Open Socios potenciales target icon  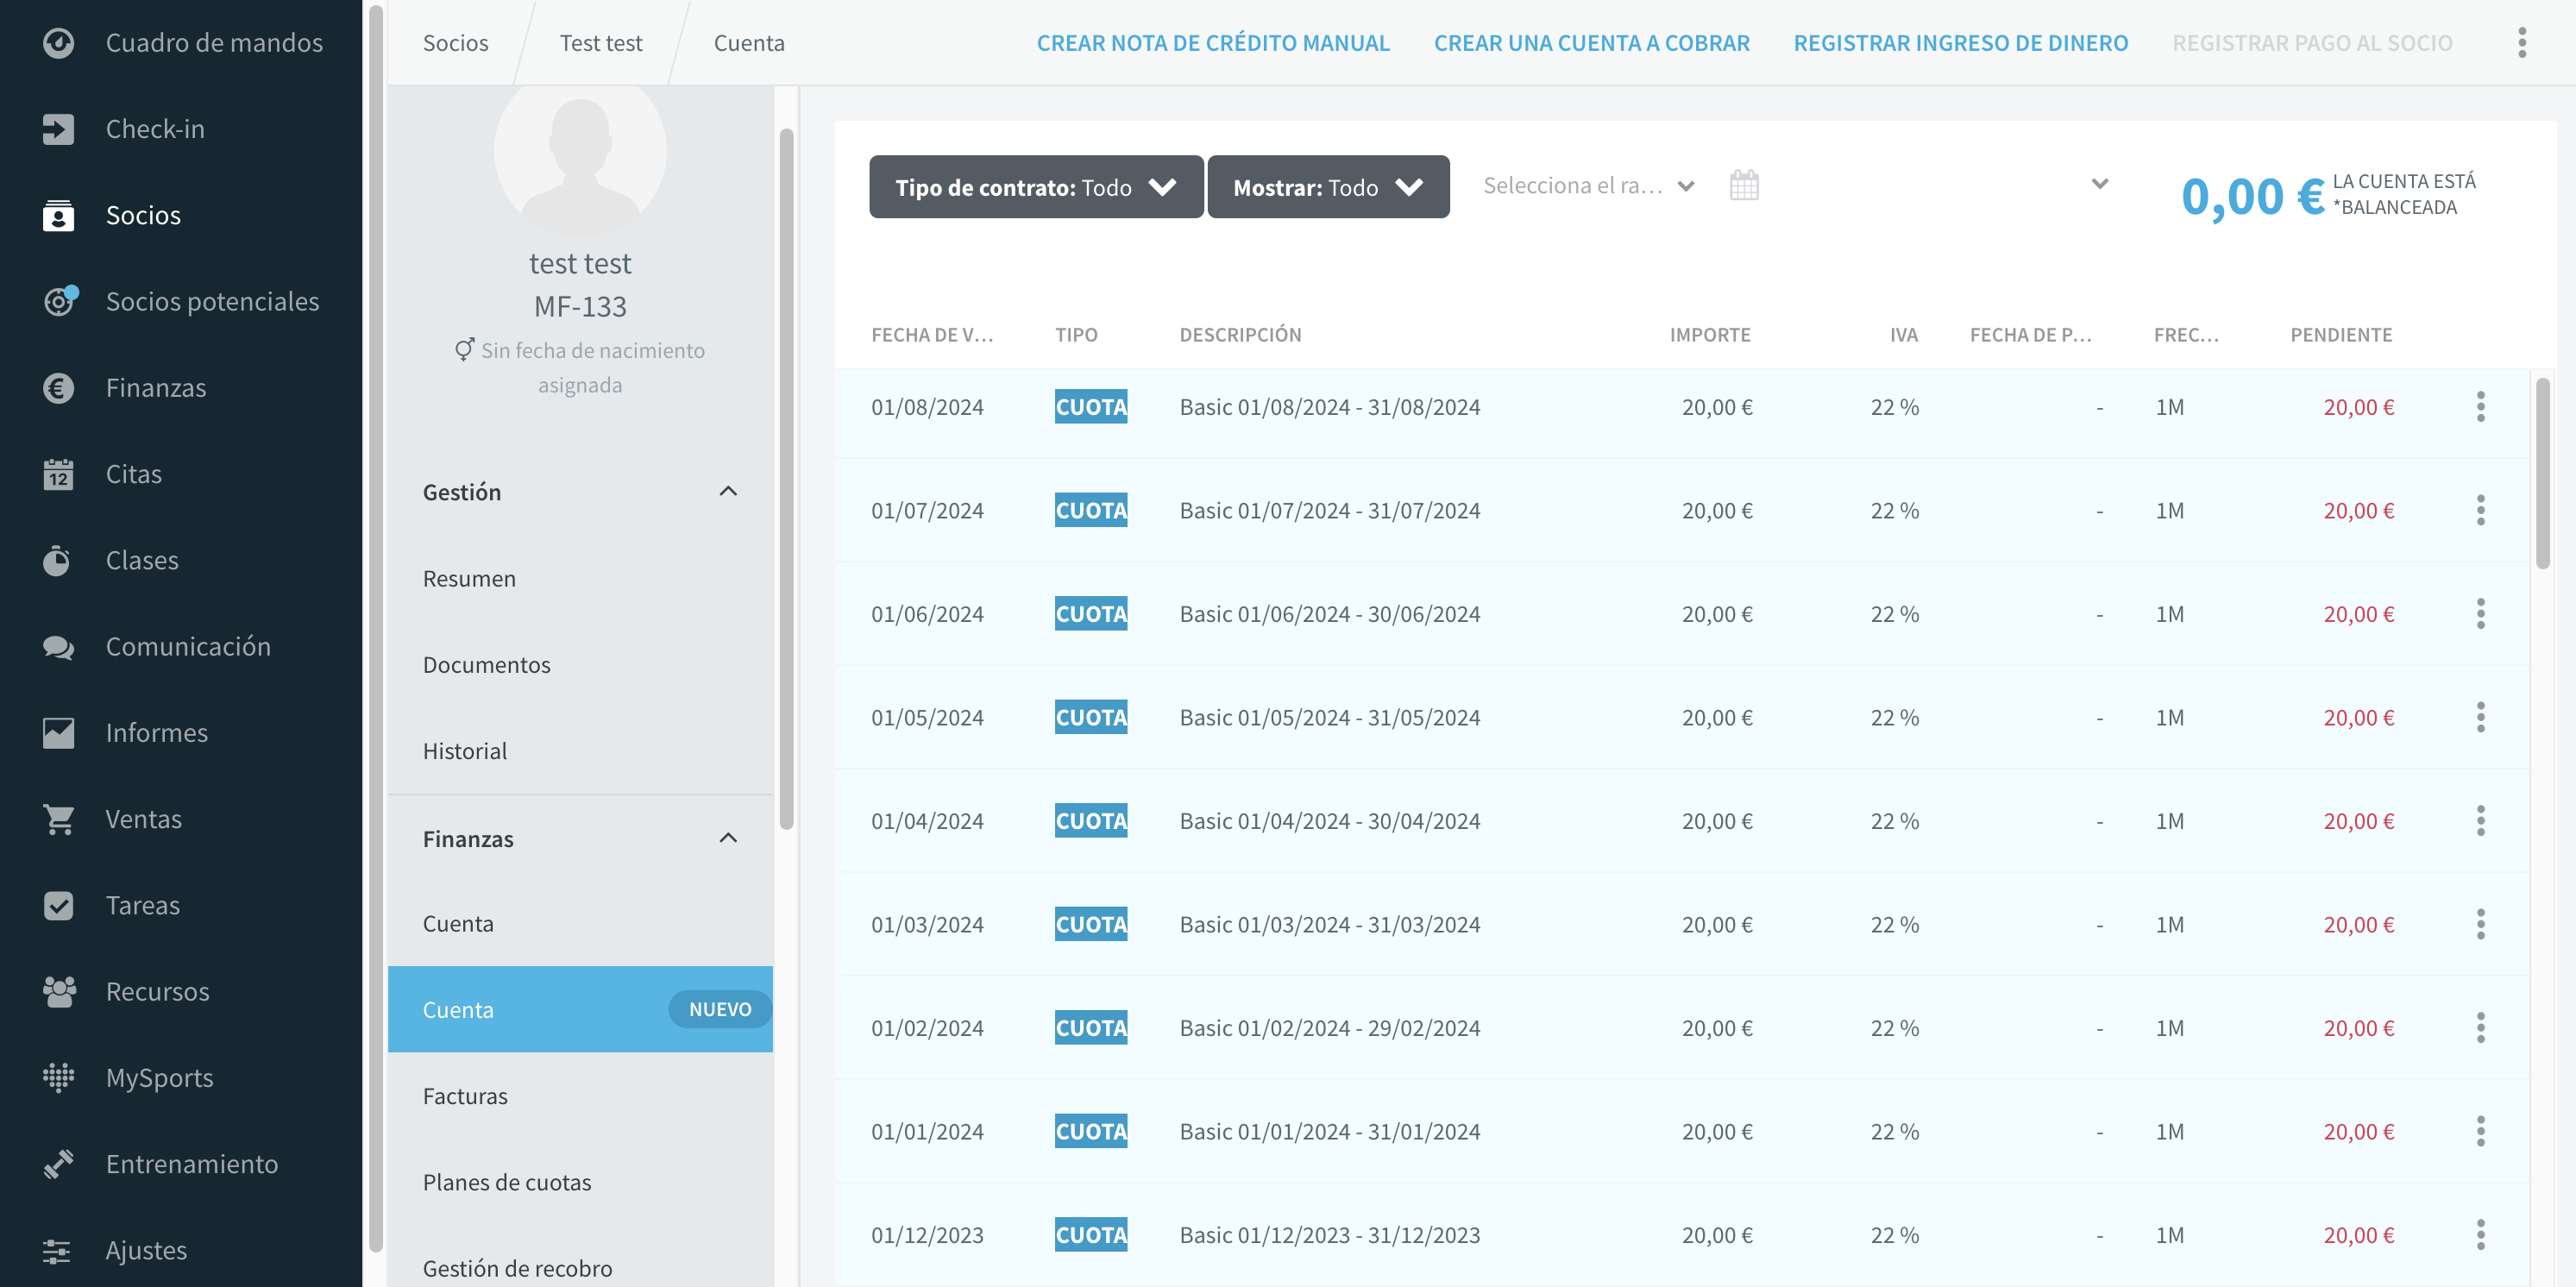point(60,301)
